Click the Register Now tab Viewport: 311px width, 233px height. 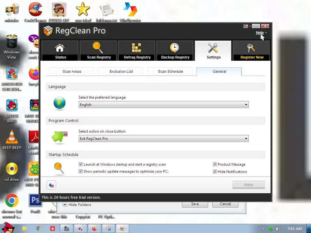251,51
